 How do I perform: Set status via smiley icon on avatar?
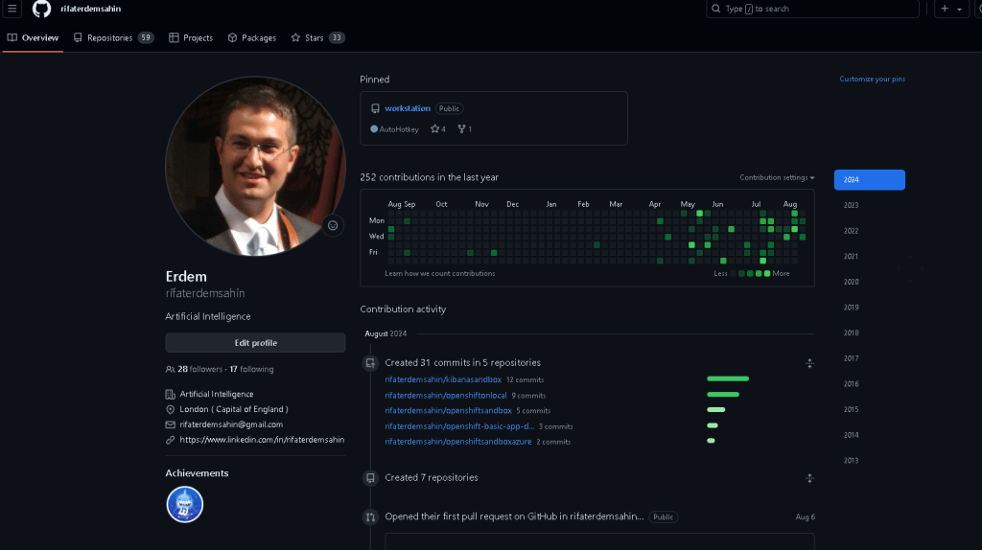[333, 225]
